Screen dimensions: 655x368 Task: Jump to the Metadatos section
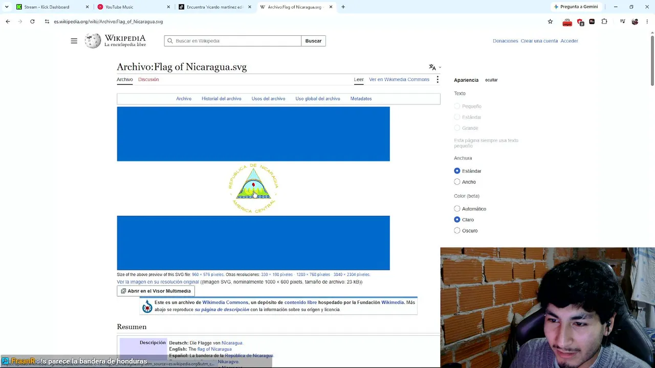pyautogui.click(x=361, y=99)
